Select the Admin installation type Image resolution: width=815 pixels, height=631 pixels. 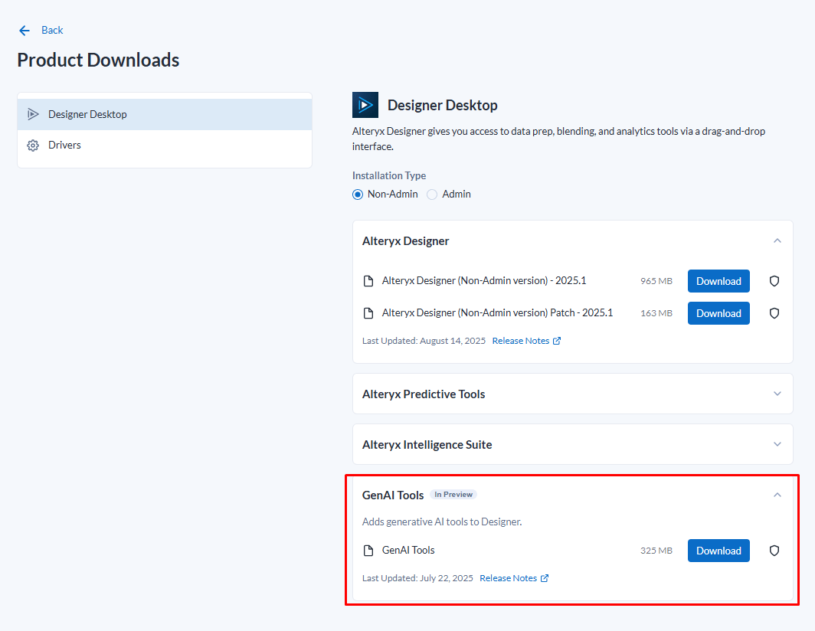pyautogui.click(x=433, y=195)
